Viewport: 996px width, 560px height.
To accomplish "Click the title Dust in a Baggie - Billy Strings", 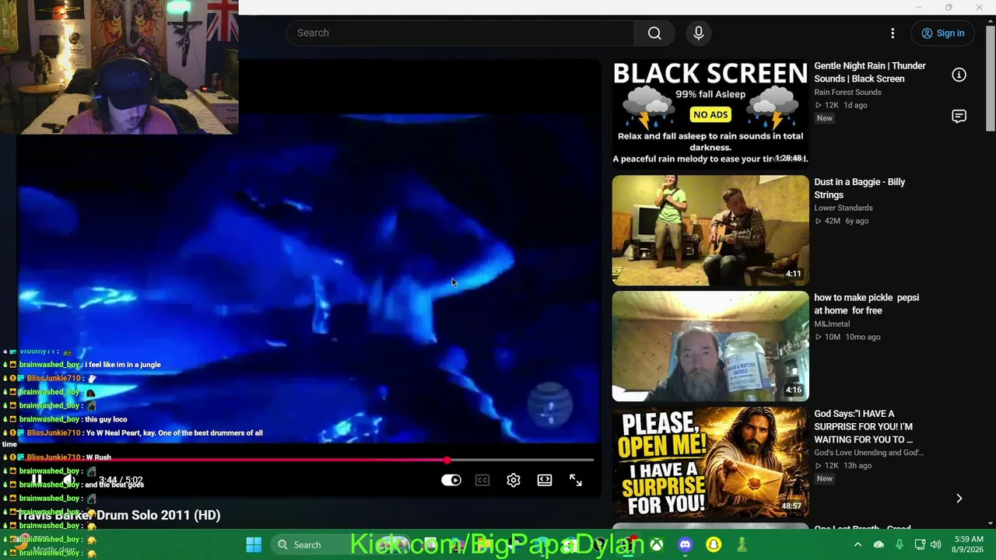I will (860, 188).
